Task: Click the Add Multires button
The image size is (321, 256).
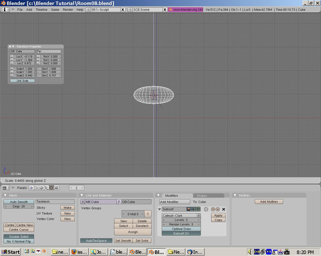Action: (268, 202)
